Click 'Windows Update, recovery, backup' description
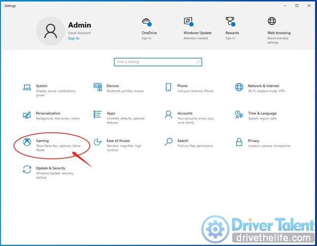 coord(55,175)
